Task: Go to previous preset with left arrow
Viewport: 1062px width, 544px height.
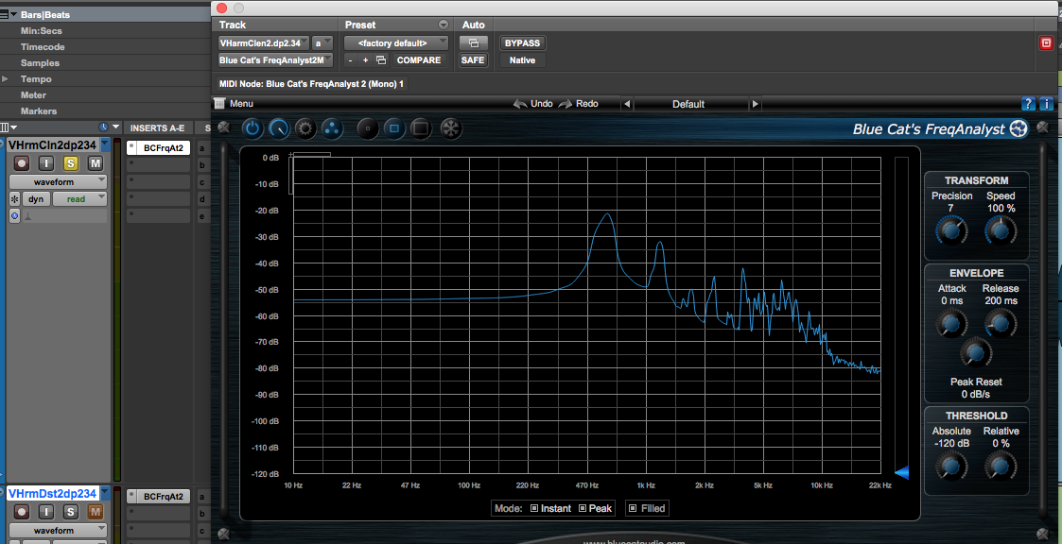Action: click(626, 104)
